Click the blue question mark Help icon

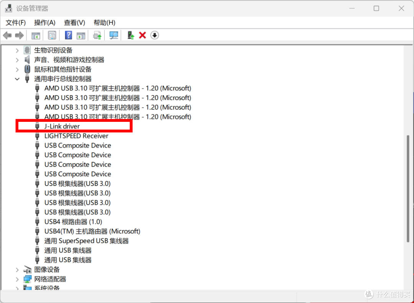[x=68, y=35]
